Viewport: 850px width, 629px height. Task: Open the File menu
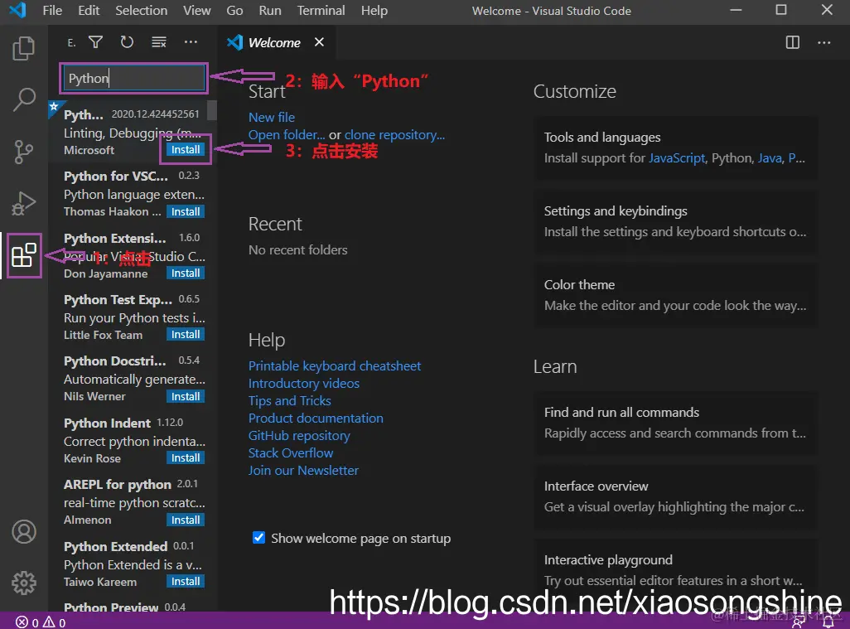tap(52, 10)
